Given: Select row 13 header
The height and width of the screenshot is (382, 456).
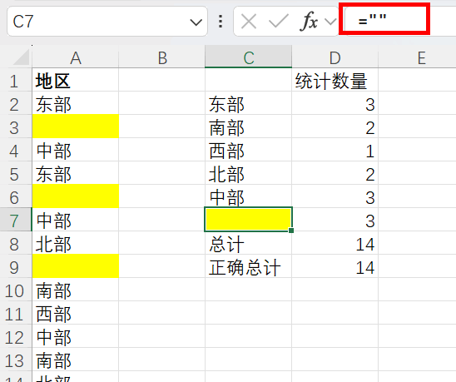Looking at the screenshot, I should (16, 360).
